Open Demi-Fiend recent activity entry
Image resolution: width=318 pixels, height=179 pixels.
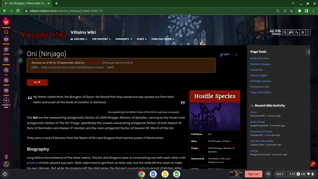pyautogui.click(x=257, y=122)
